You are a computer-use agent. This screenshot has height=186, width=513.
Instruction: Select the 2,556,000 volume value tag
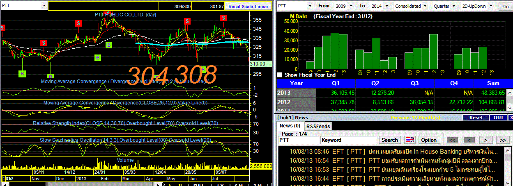coord(261,166)
